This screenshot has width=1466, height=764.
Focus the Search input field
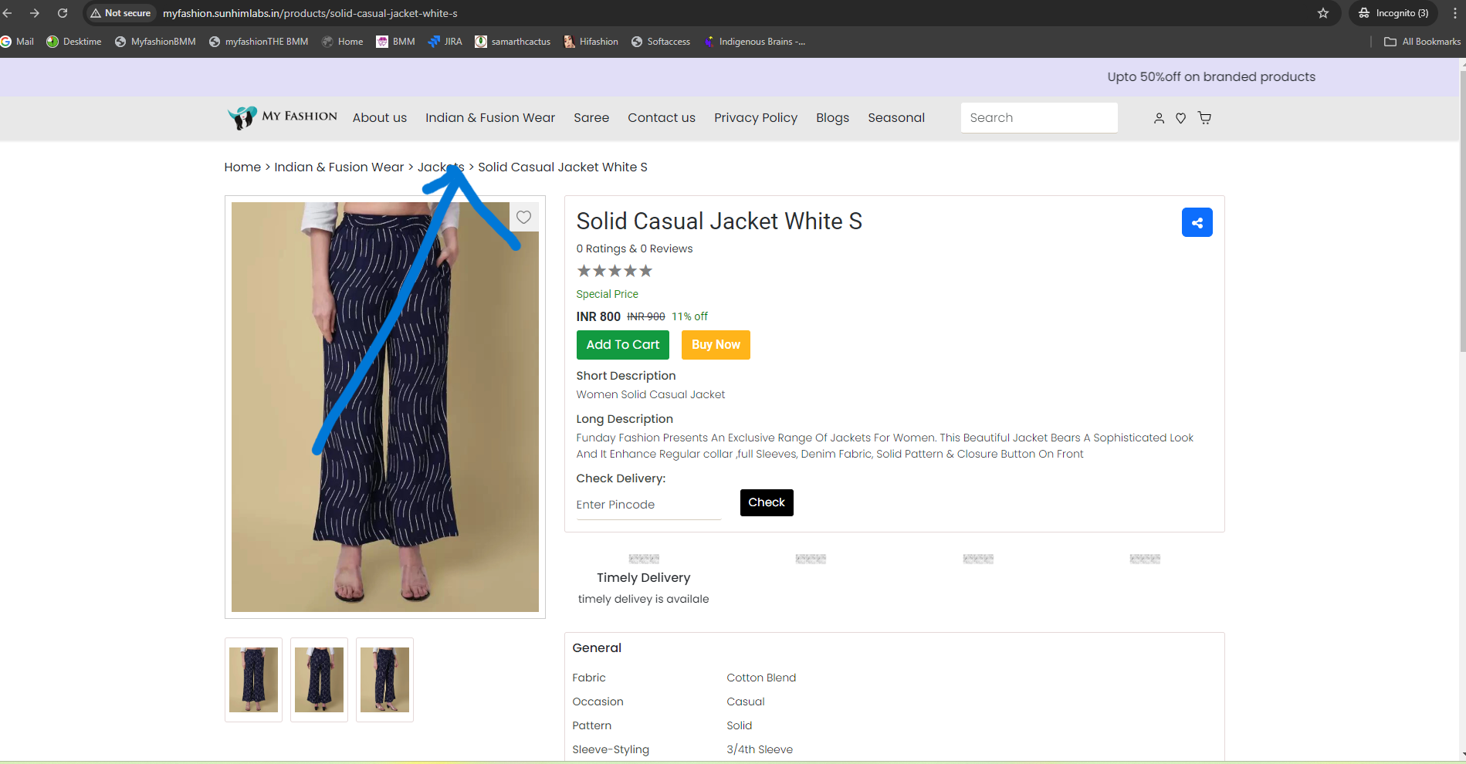[x=1039, y=117]
